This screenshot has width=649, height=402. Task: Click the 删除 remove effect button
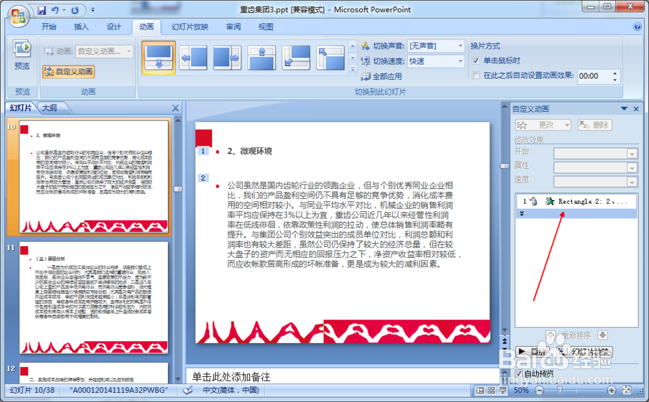coord(594,125)
